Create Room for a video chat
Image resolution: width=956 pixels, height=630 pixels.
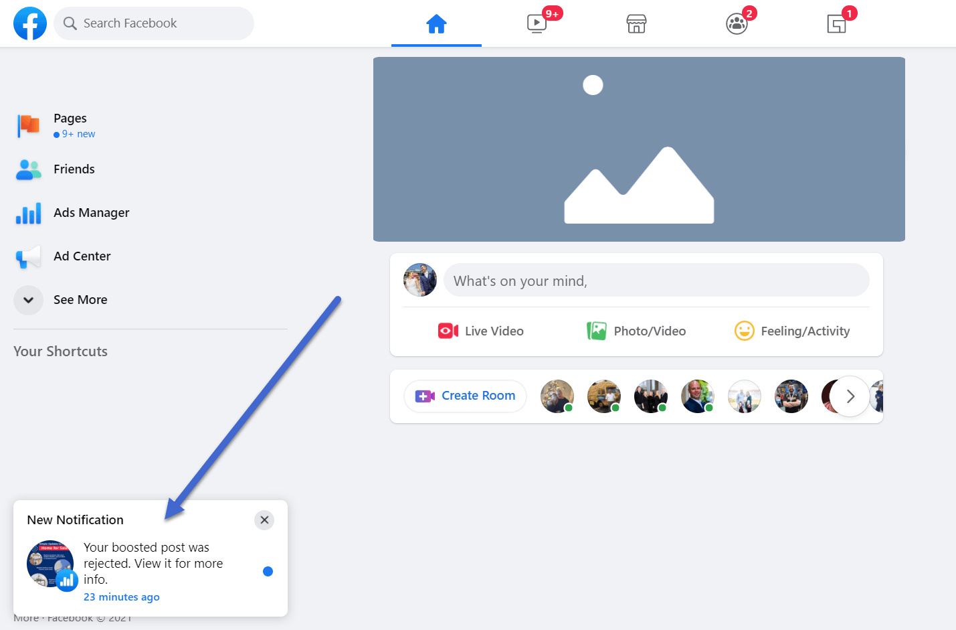click(464, 396)
